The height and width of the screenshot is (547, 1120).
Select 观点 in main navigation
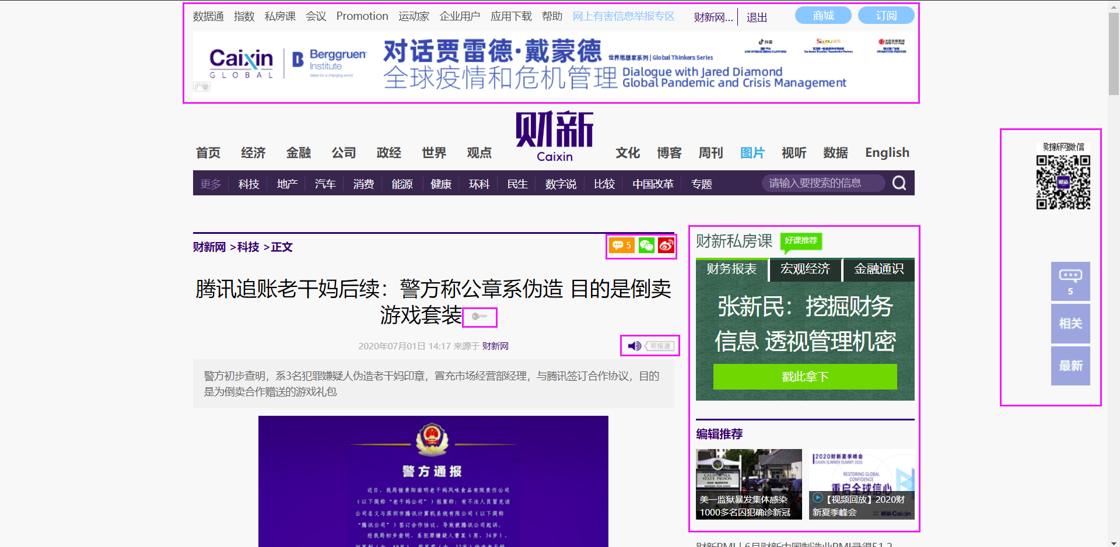coord(480,153)
